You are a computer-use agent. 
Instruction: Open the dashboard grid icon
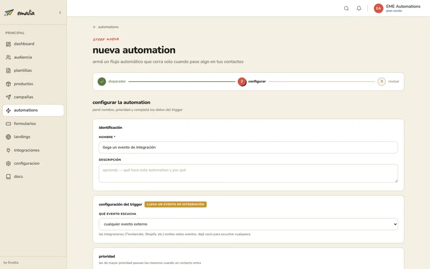(8, 44)
